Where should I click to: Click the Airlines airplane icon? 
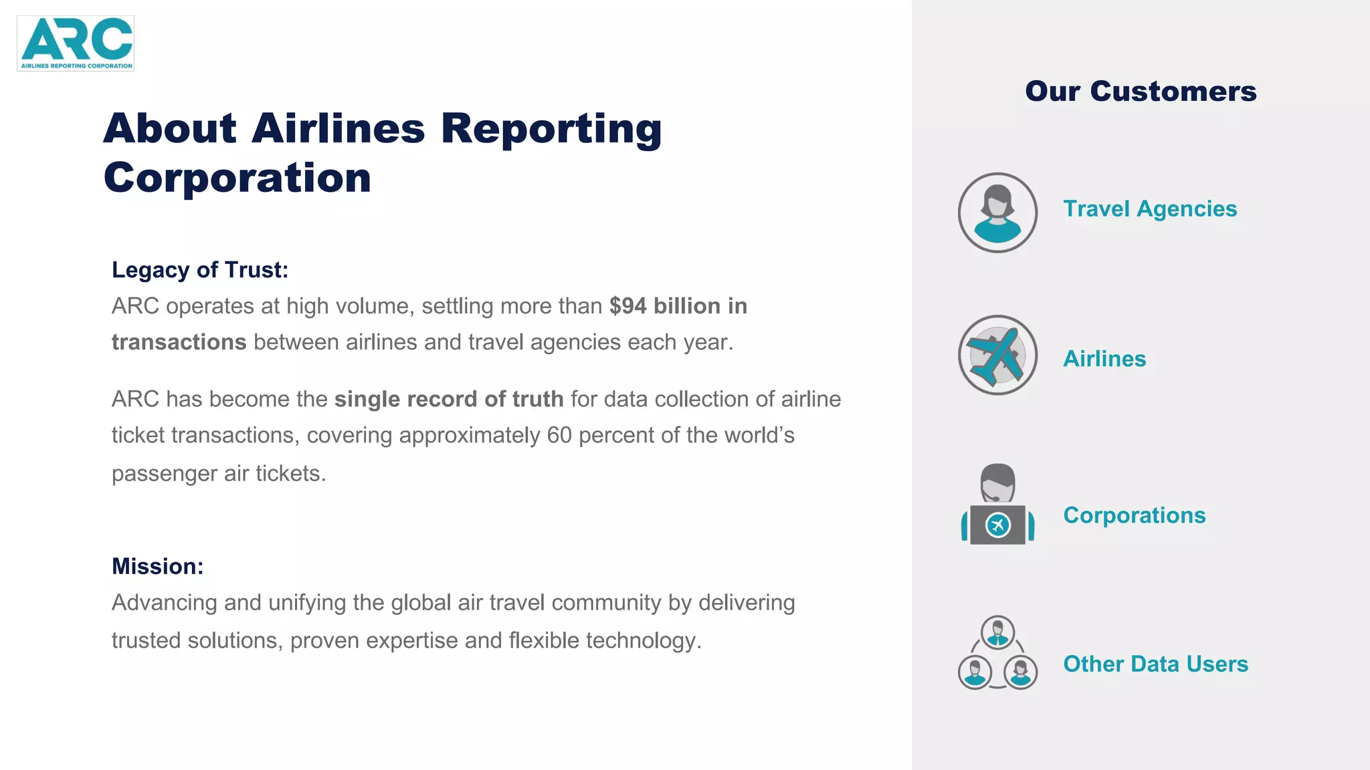[x=997, y=355]
